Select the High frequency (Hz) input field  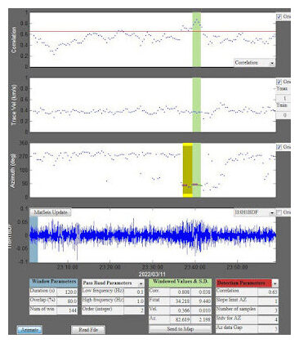[x=134, y=301]
